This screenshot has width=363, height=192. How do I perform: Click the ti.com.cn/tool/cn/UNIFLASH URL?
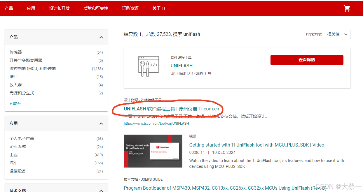pyautogui.click(x=156, y=123)
